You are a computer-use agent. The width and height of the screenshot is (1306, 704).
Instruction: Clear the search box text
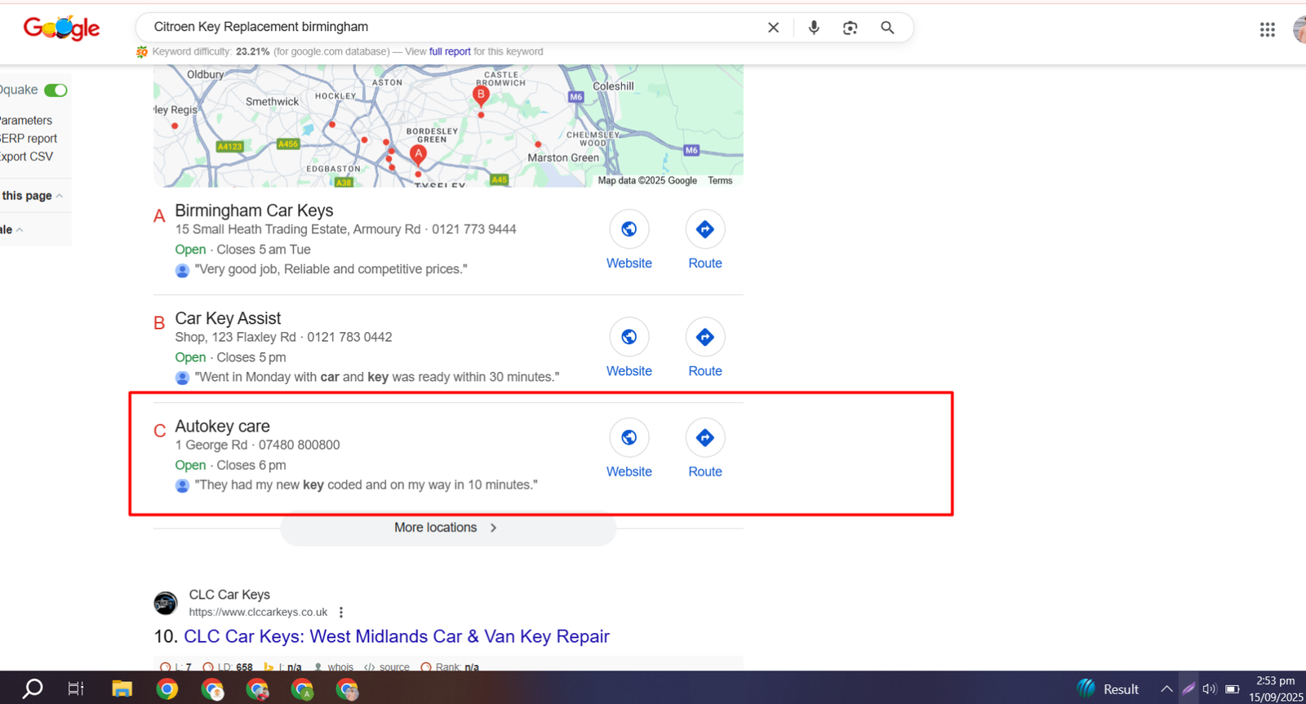pos(773,28)
